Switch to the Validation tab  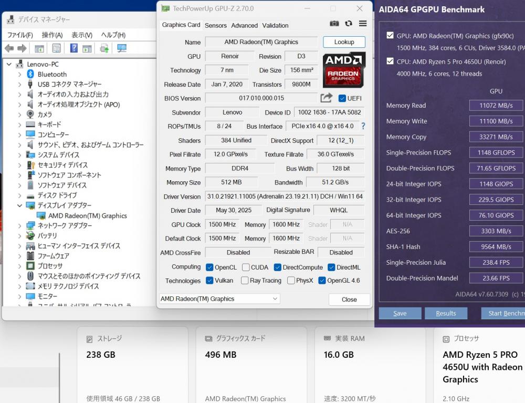coord(275,25)
